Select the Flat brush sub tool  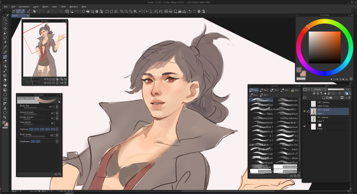click(261, 163)
